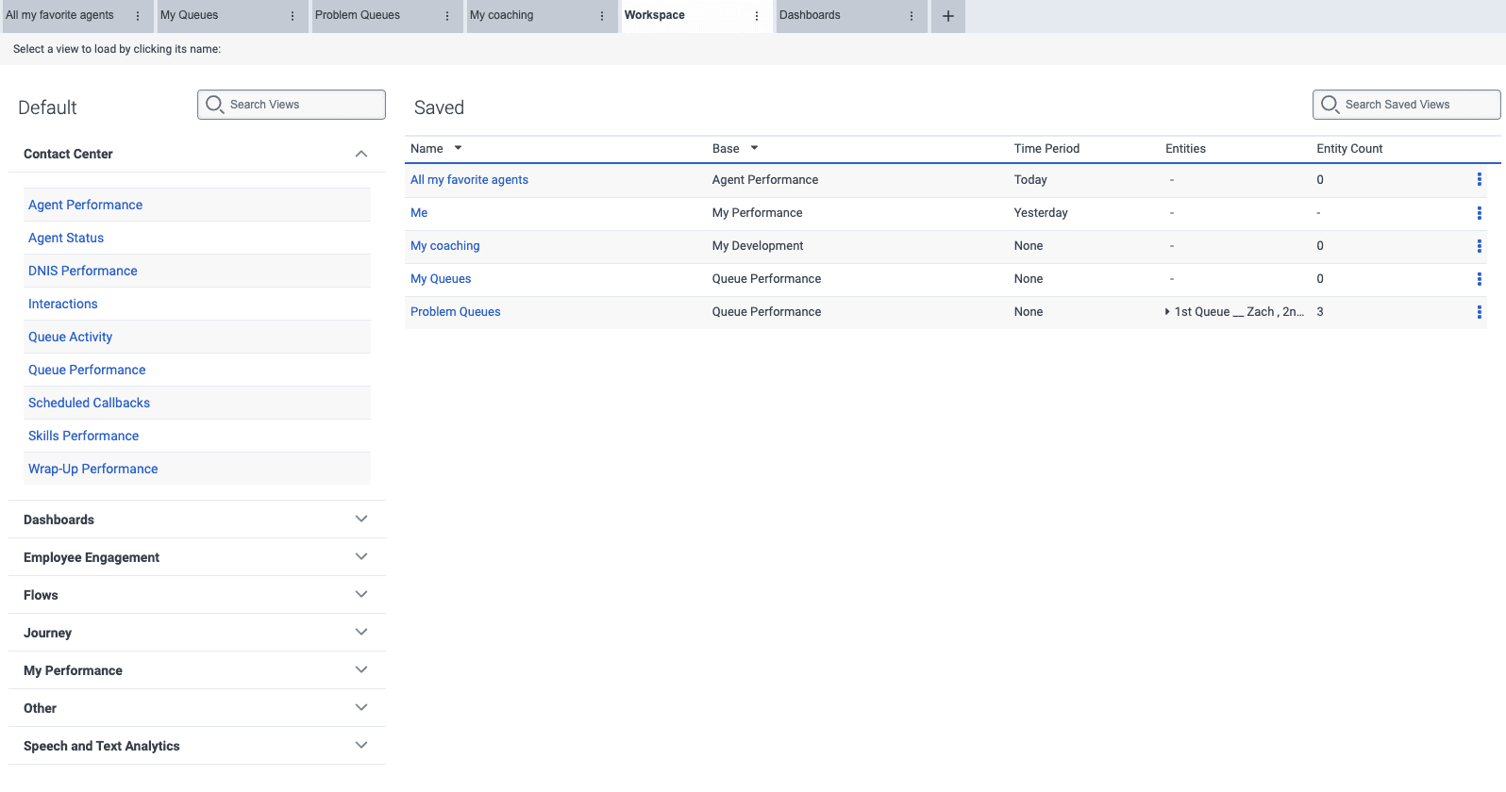Viewport: 1506px width, 792px height.
Task: Expand entities list for Problem Queues
Action: coord(1167,312)
